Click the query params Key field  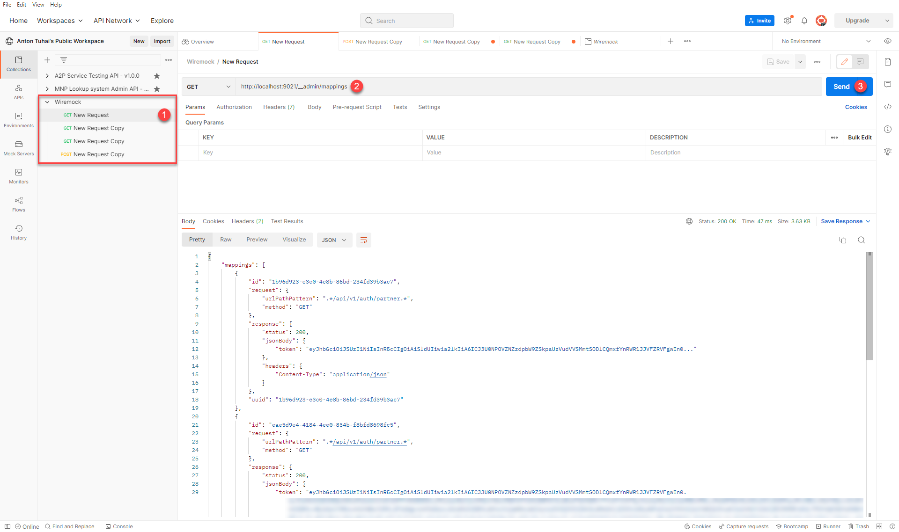pos(310,153)
